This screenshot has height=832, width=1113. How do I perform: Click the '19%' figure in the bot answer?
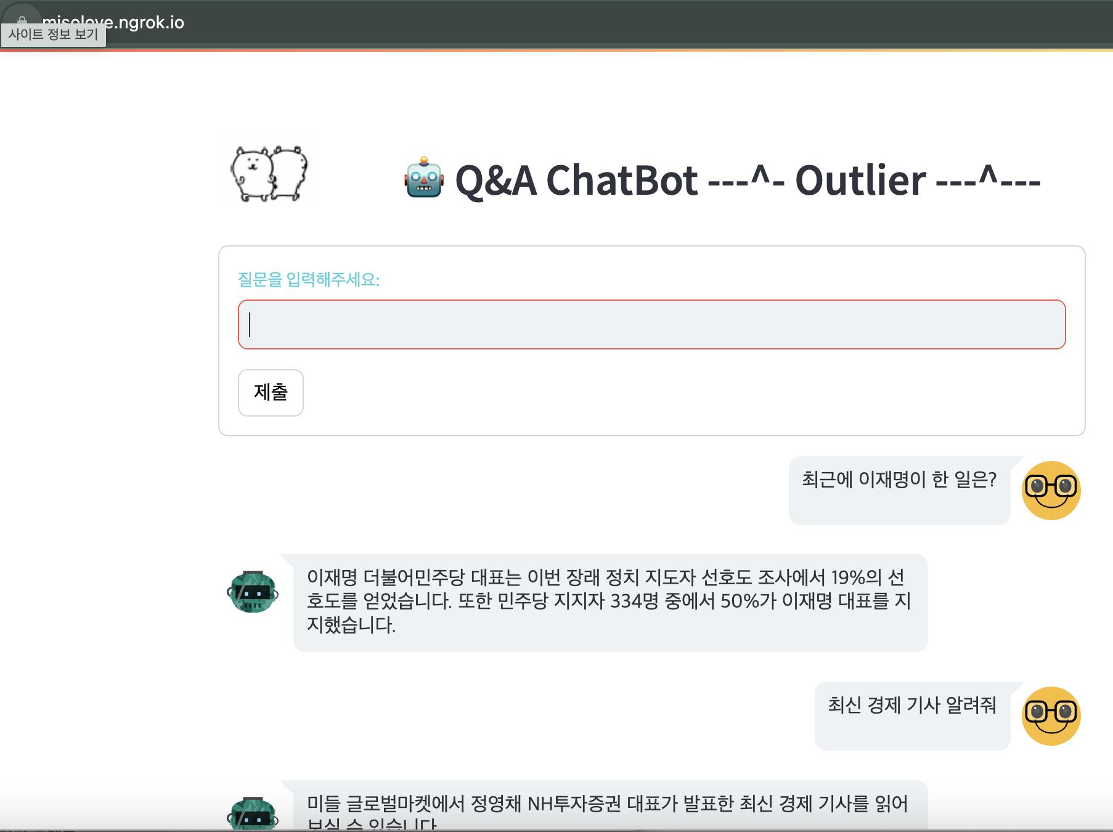click(x=848, y=577)
